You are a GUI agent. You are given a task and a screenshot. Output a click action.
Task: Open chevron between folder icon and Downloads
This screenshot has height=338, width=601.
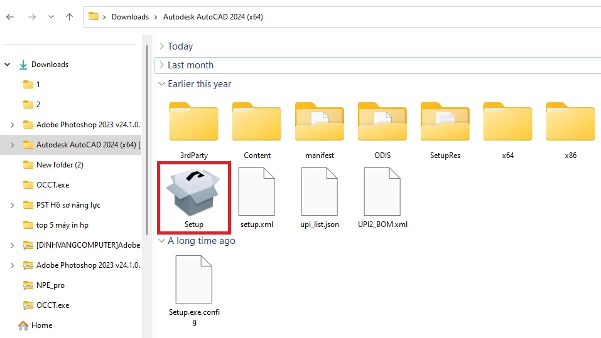coord(104,17)
